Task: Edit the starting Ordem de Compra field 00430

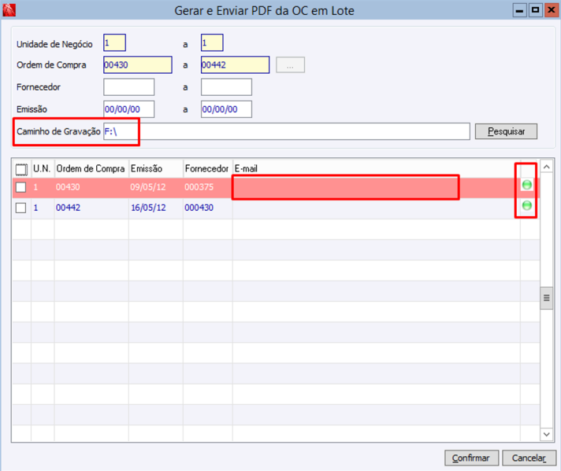Action: 138,65
